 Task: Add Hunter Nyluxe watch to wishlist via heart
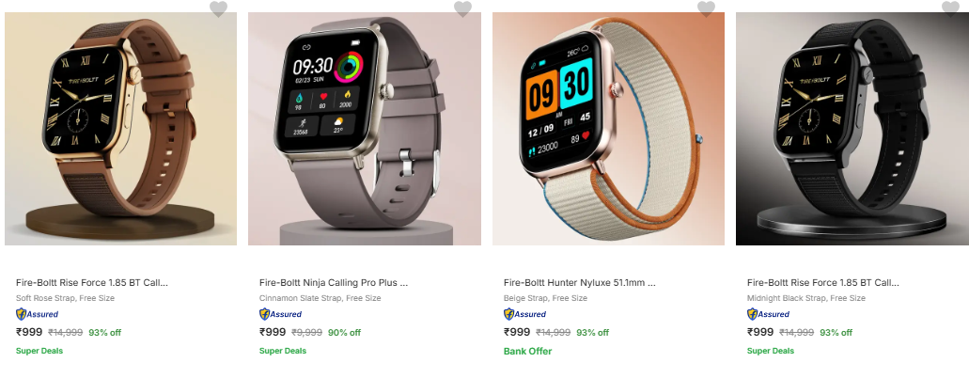click(x=706, y=8)
